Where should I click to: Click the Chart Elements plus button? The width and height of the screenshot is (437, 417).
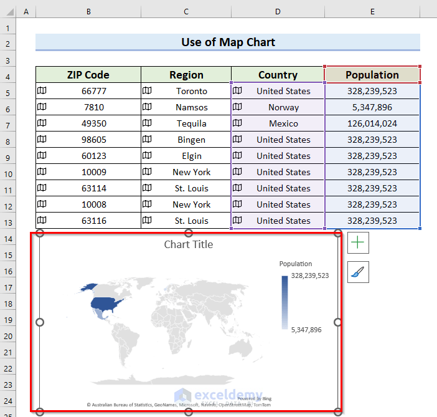(358, 242)
